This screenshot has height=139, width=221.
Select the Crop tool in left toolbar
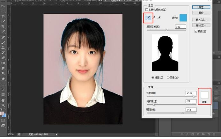3,26
